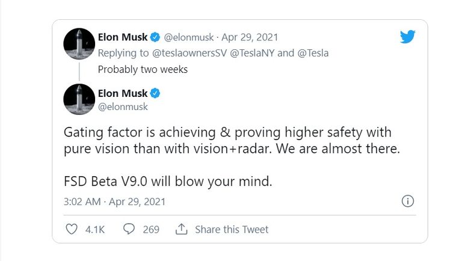Click verified badge on the reply tweet

[x=155, y=37]
